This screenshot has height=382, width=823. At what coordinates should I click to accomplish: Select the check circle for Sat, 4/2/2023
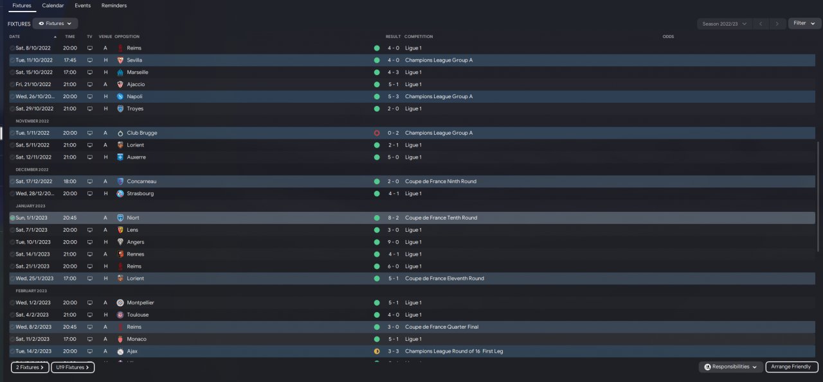click(12, 315)
